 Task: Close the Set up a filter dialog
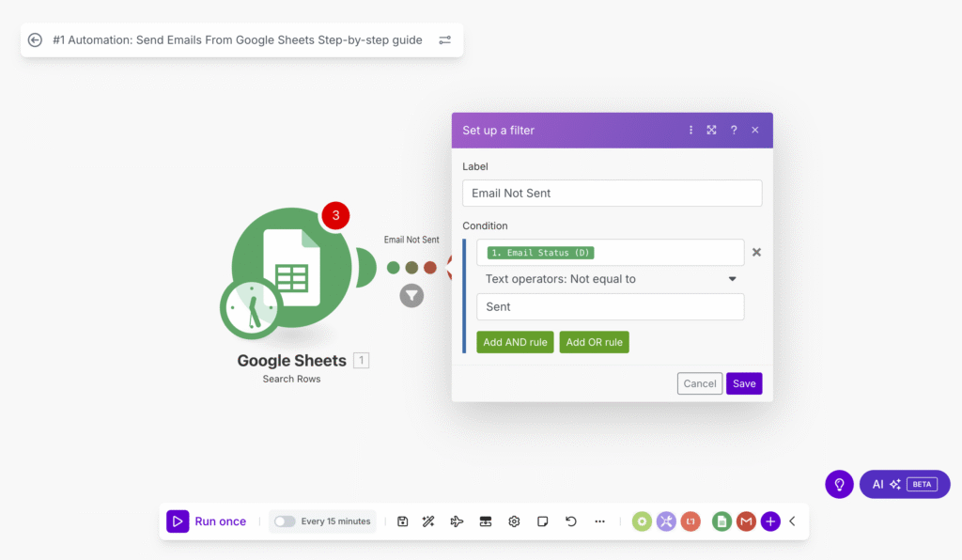[x=755, y=130]
